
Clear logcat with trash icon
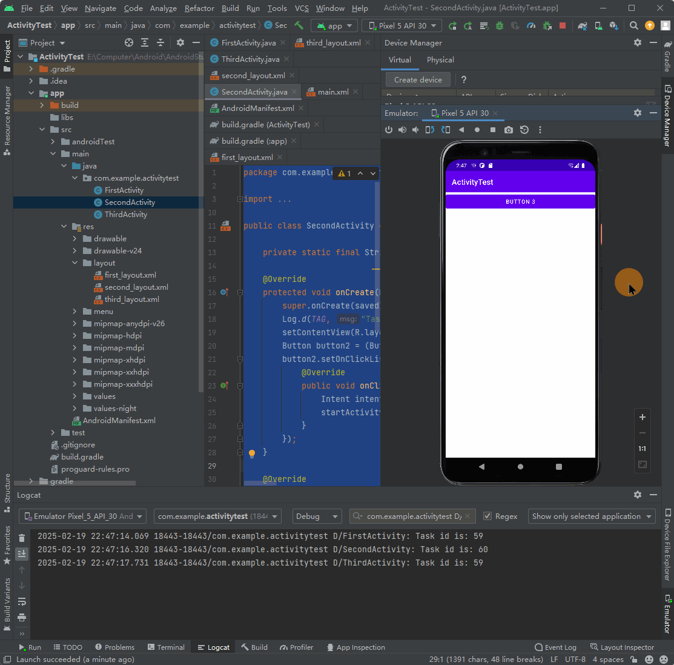pos(22,538)
